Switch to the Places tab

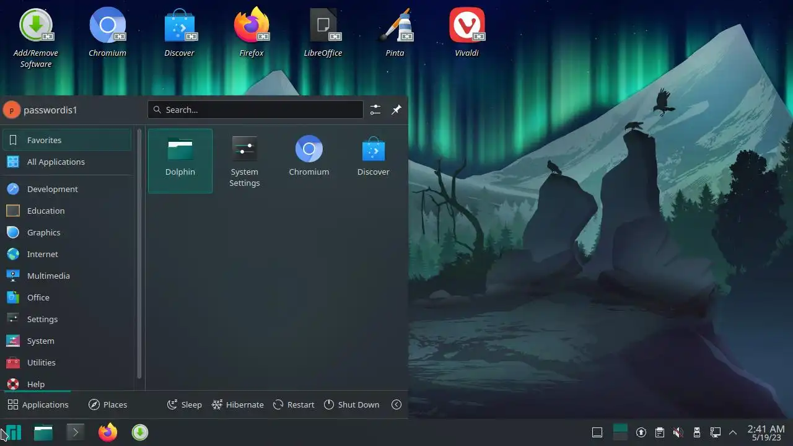(108, 404)
